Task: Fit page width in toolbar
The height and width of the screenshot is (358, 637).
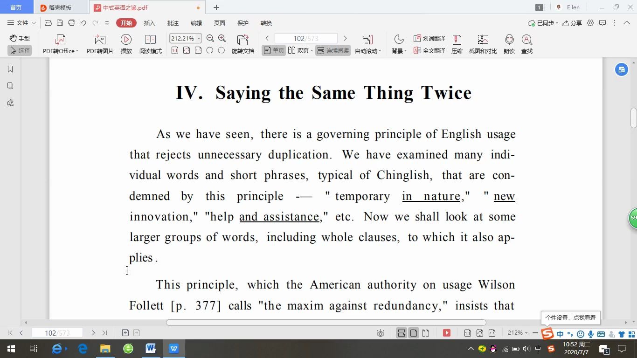Action: 198,50
